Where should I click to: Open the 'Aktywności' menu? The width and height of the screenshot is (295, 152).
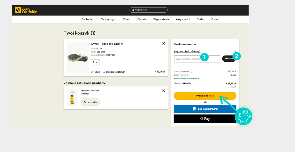[x=183, y=19]
